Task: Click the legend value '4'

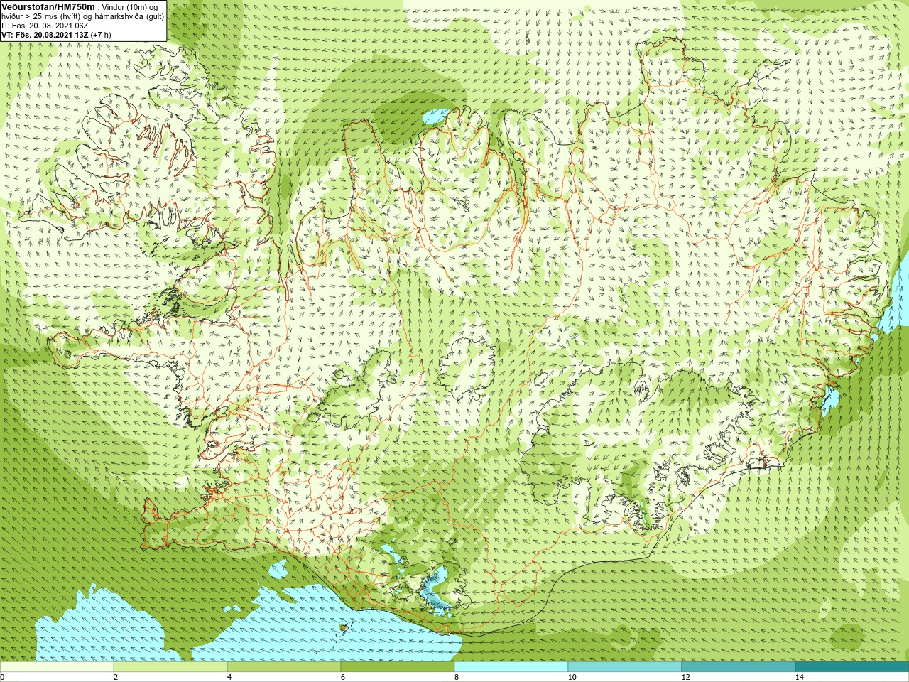Action: pos(229,677)
